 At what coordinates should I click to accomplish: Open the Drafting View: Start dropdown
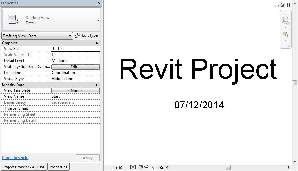tap(37, 36)
